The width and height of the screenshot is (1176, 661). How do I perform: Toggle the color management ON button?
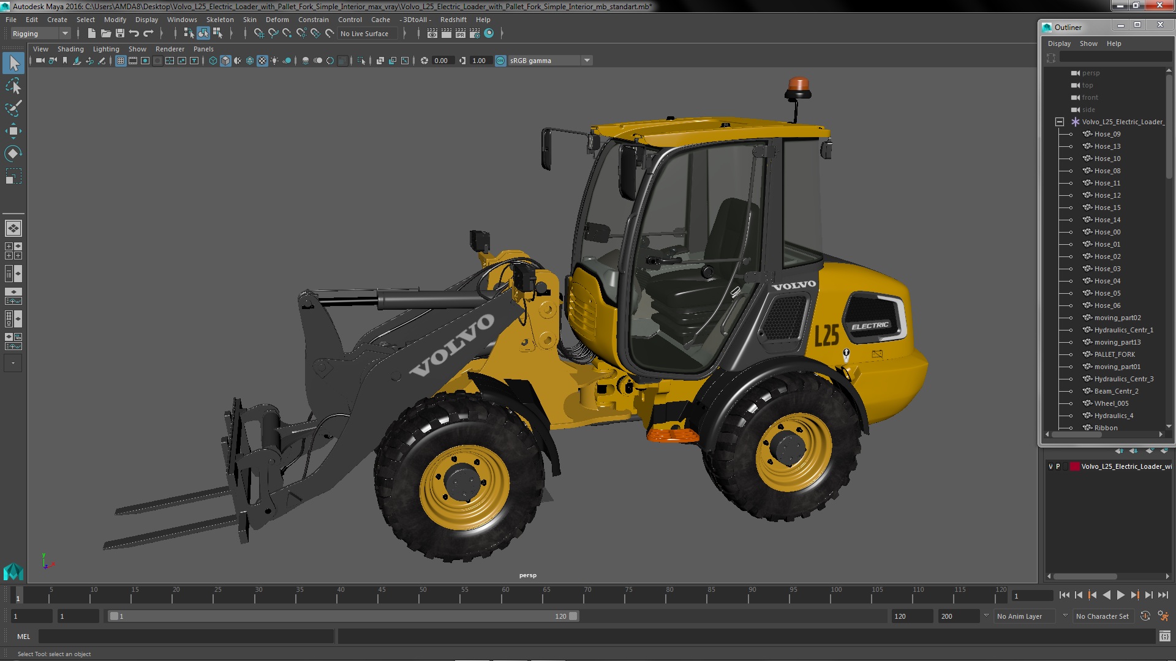[500, 61]
